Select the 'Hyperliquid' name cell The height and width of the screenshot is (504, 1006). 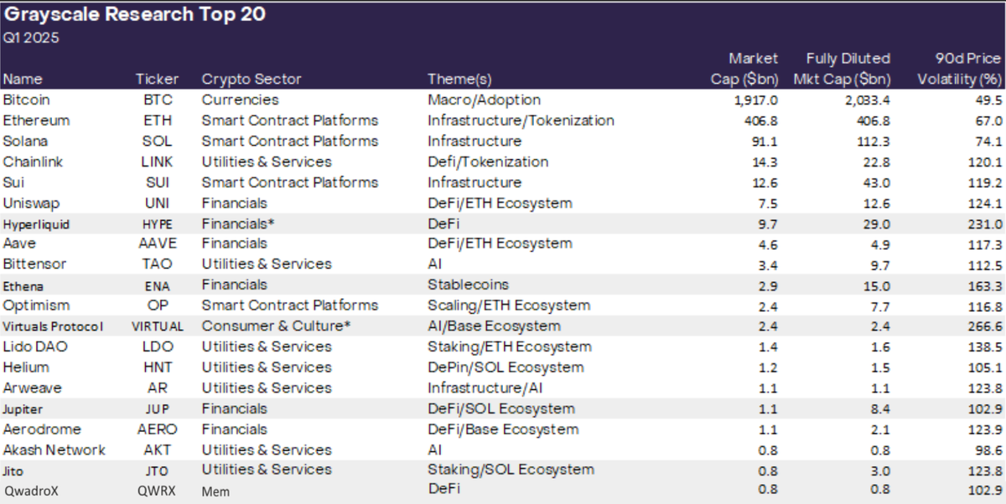[x=36, y=224]
